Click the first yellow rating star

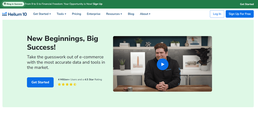pos(59,85)
